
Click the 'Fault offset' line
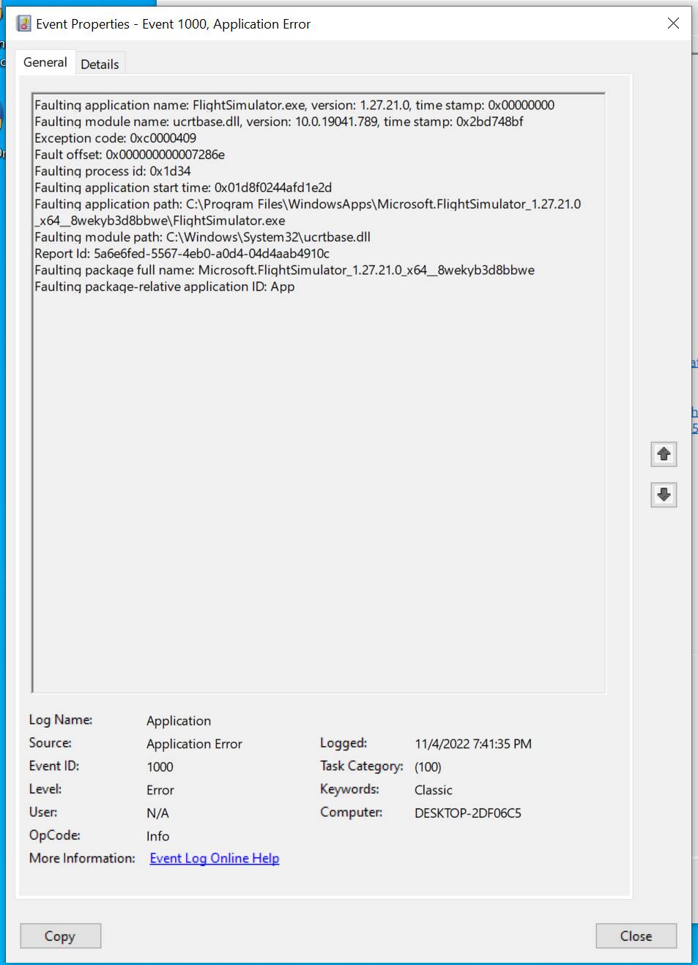[130, 155]
